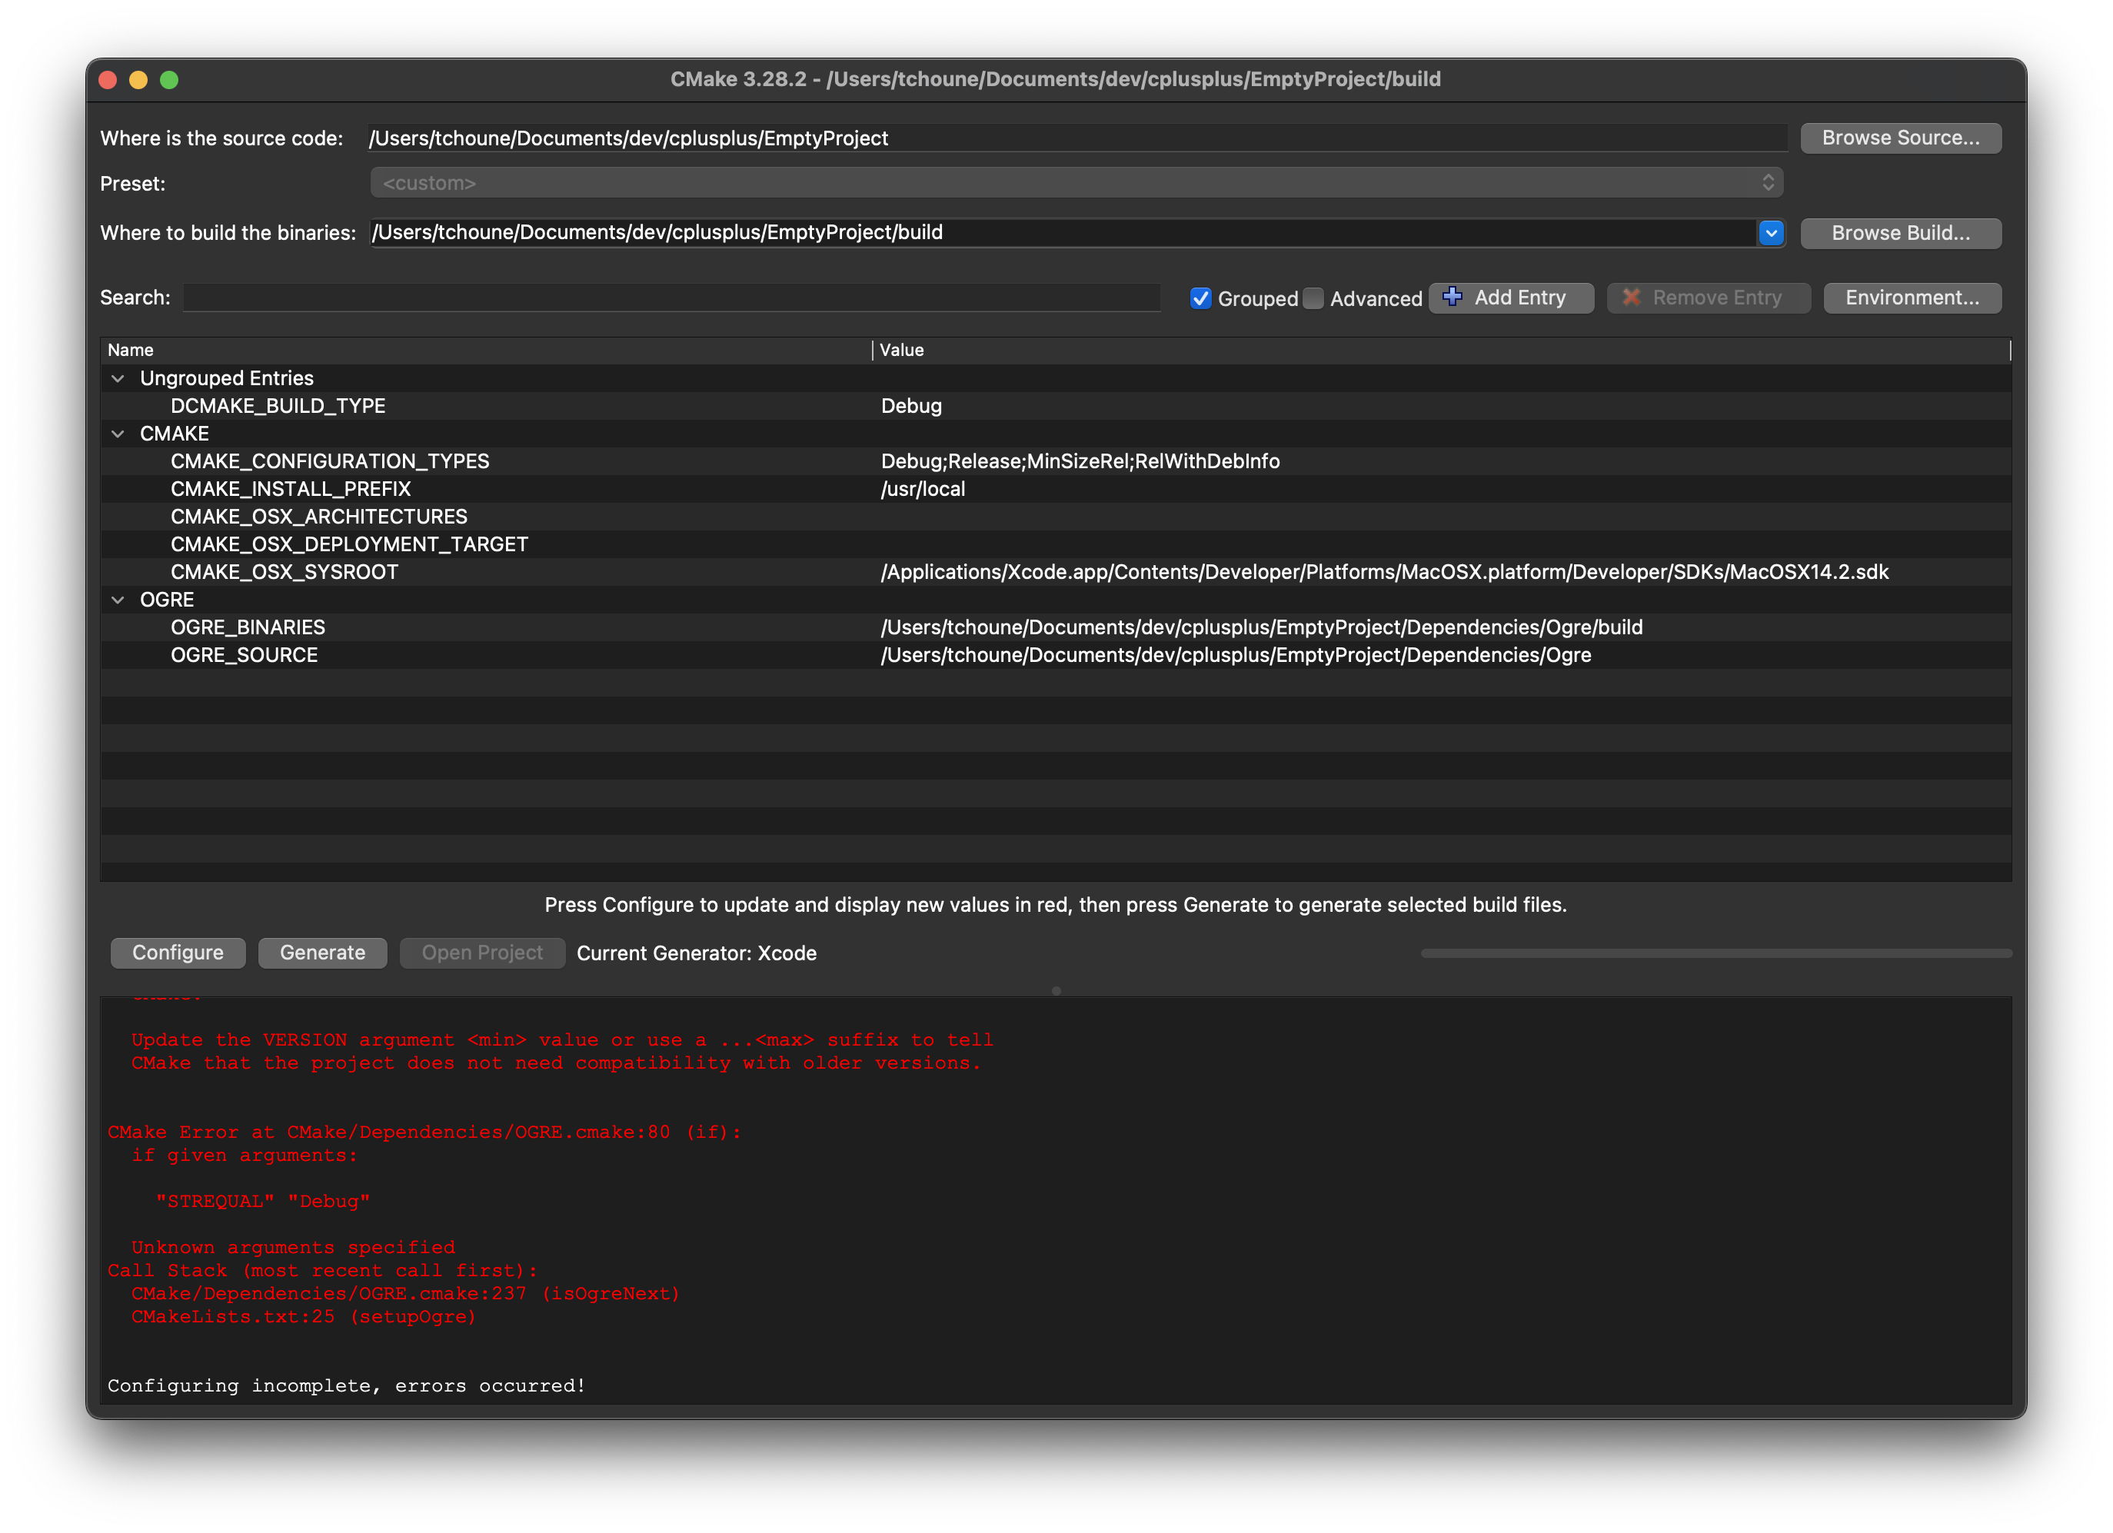The height and width of the screenshot is (1533, 2113).
Task: Click Browse Source button
Action: click(1901, 138)
